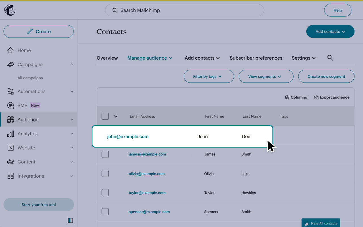Screen dimensions: 363x227
Task: Click the Columns gear icon
Action: tap(287, 97)
